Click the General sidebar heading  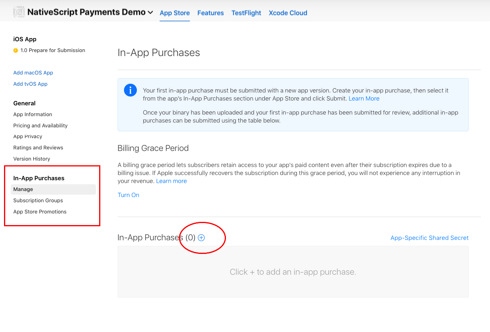coord(24,103)
